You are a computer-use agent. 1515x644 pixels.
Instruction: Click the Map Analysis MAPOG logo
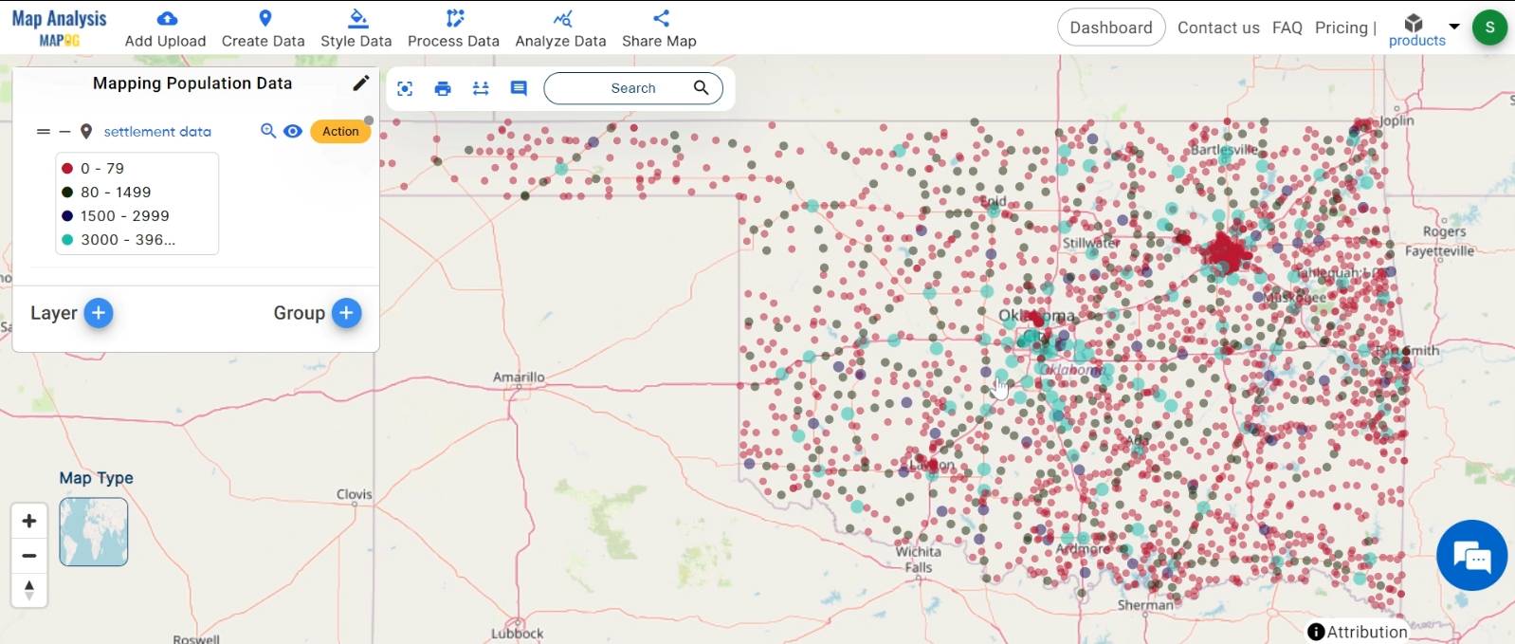click(x=59, y=28)
